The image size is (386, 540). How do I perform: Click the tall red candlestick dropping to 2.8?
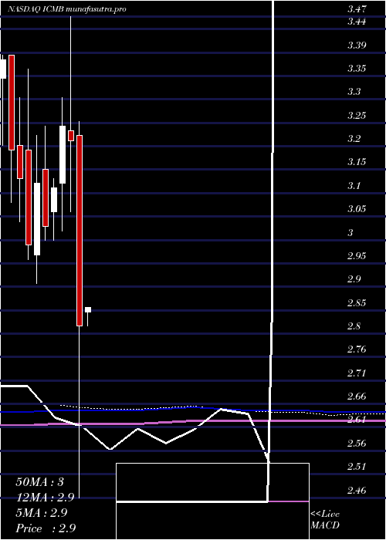[80, 231]
